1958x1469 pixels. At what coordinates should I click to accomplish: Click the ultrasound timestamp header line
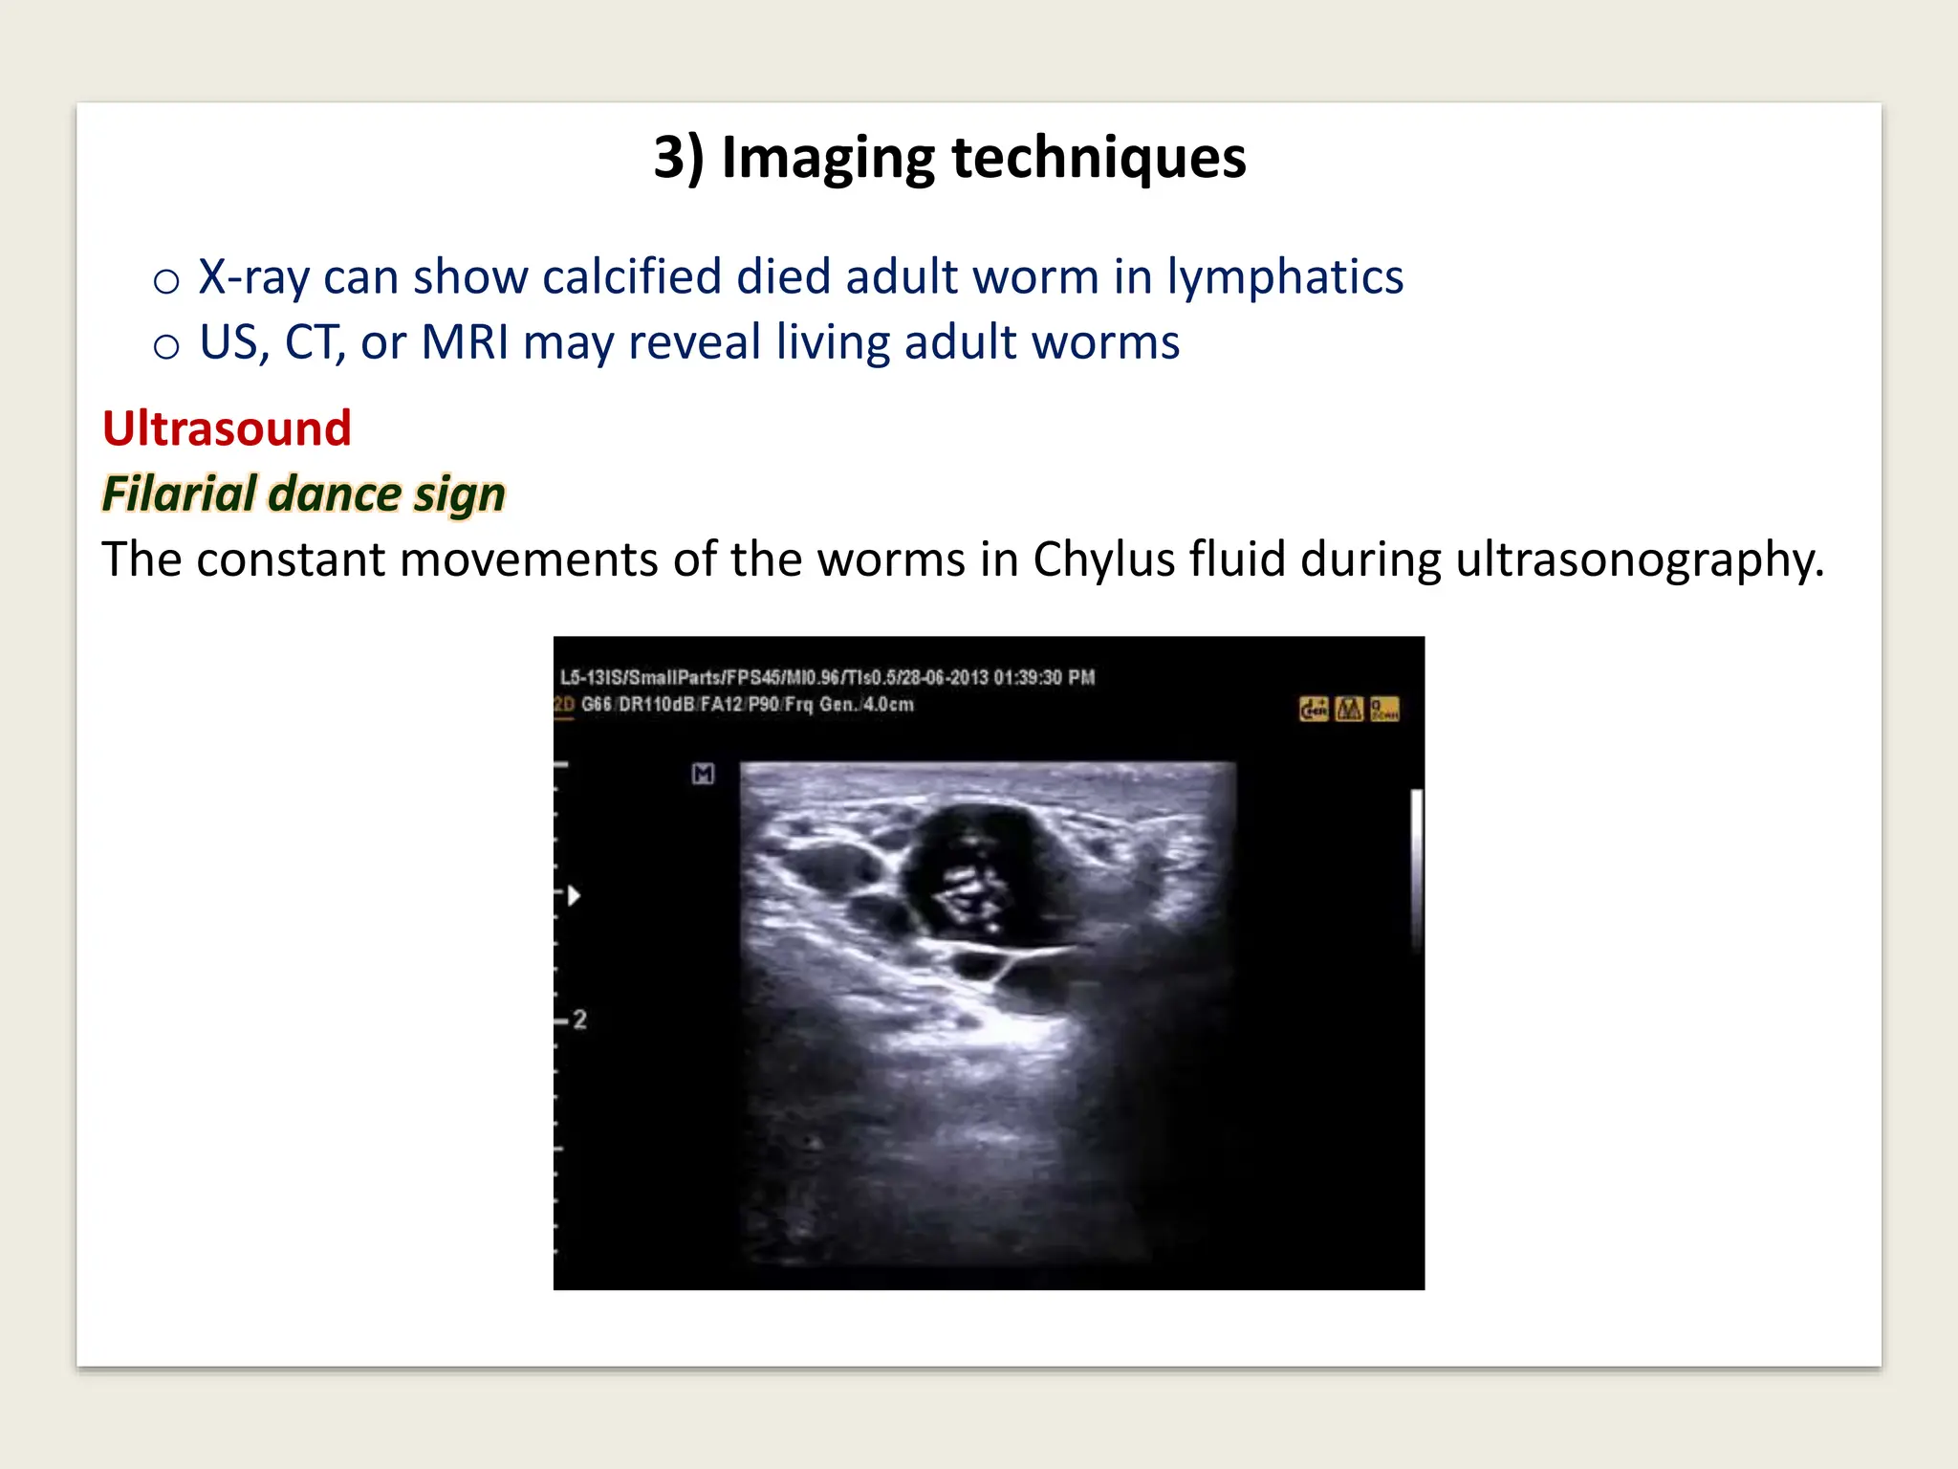pyautogui.click(x=827, y=677)
